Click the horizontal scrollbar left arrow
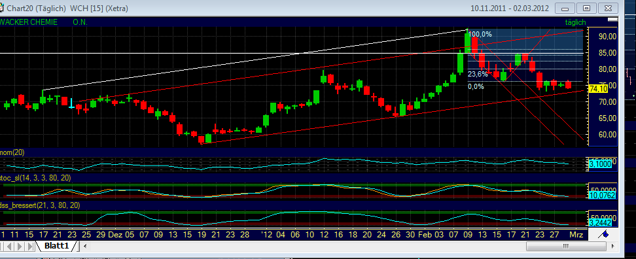This screenshot has width=636, height=259. coord(84,246)
